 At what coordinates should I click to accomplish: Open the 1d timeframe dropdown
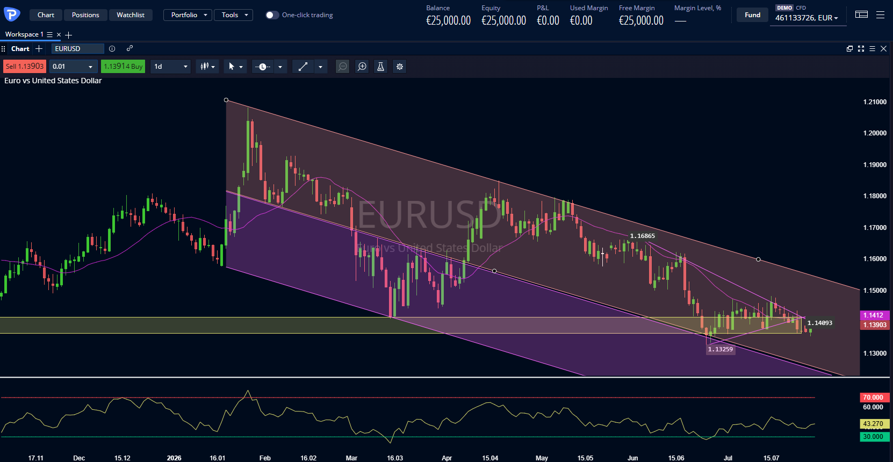click(x=170, y=67)
